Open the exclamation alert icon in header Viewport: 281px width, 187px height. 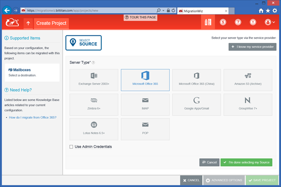253,22
